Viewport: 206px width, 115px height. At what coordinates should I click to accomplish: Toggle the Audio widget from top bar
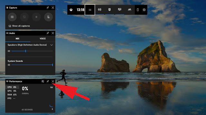click(99, 10)
